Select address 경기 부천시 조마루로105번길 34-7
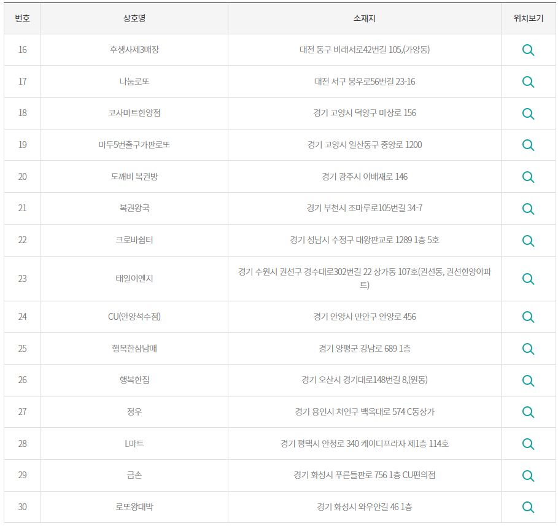 (365, 208)
